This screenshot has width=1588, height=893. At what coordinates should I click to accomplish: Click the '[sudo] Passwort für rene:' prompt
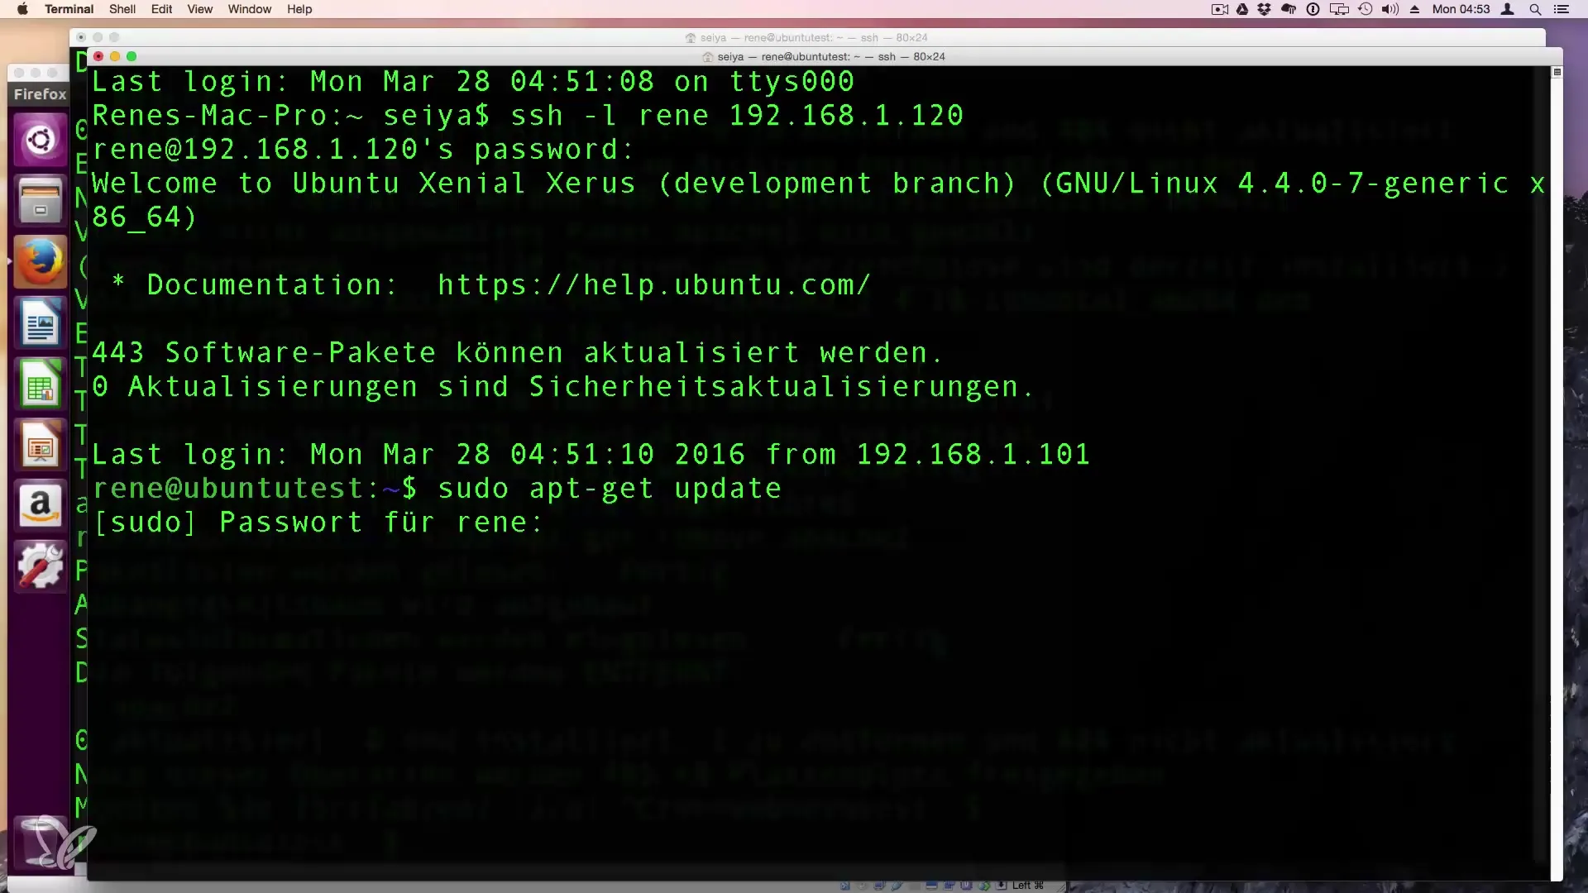(318, 522)
